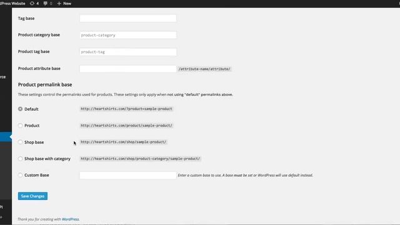
Task: Click the Product category base label
Action: point(39,35)
